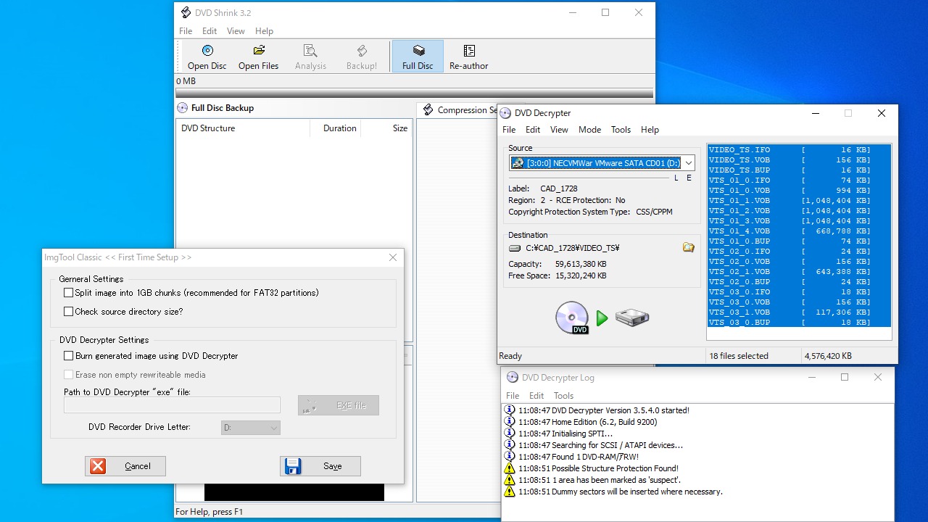The image size is (928, 522).
Task: Open Help menu in DVD Shrink
Action: tap(264, 31)
